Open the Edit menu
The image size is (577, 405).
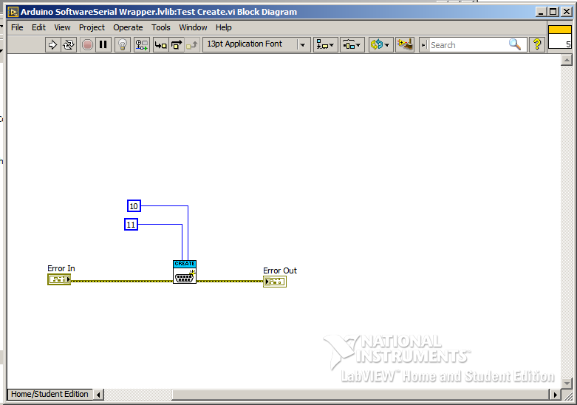pyautogui.click(x=38, y=27)
